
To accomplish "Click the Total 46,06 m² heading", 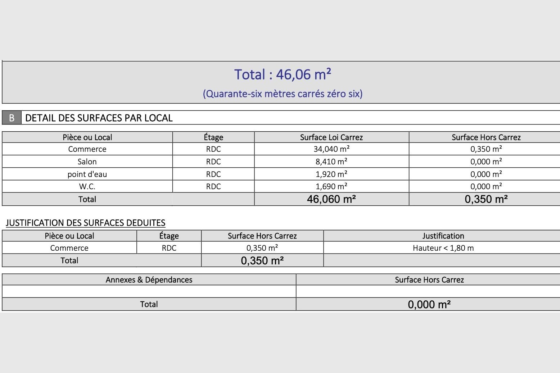I will coord(283,74).
